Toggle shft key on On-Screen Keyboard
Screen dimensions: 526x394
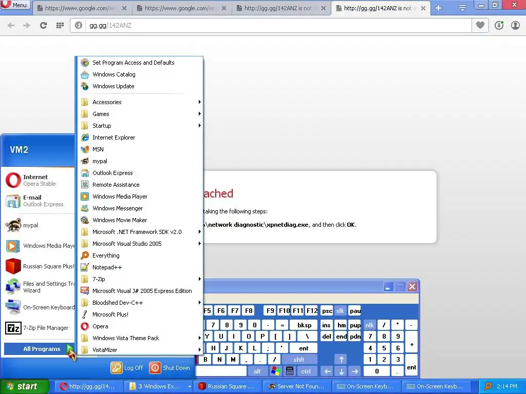point(299,360)
